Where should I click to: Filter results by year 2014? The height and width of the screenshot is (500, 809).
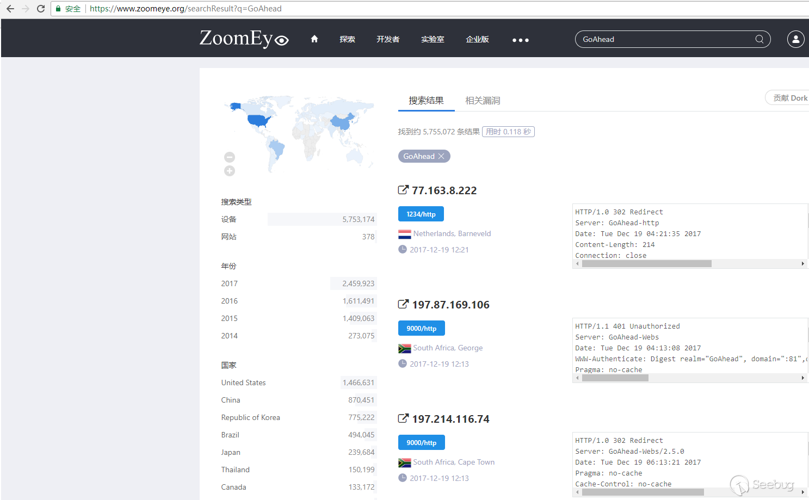(298, 336)
